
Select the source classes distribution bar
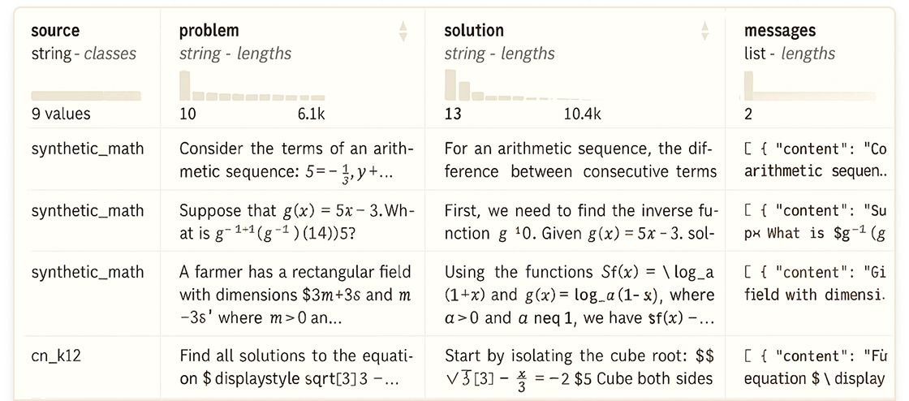tap(85, 96)
